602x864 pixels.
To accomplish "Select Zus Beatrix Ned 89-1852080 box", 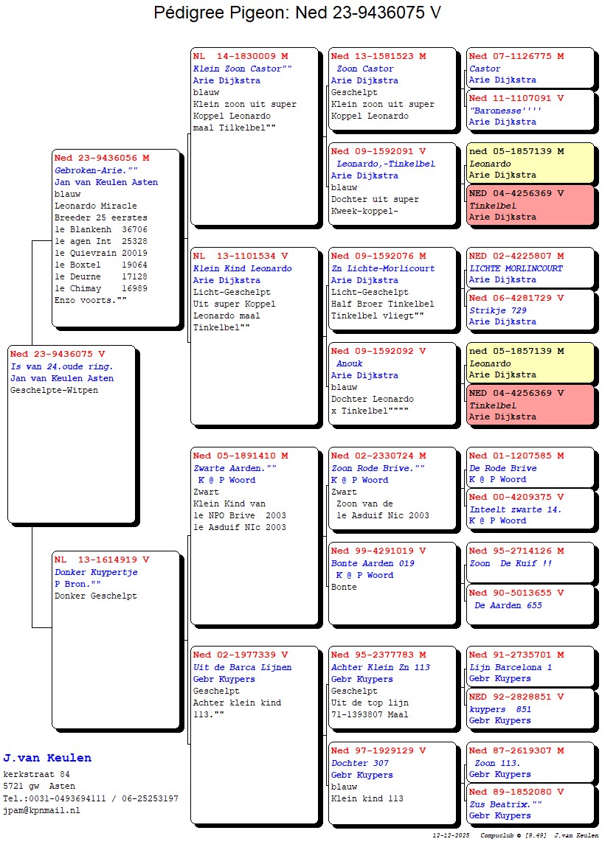I will pyautogui.click(x=530, y=804).
